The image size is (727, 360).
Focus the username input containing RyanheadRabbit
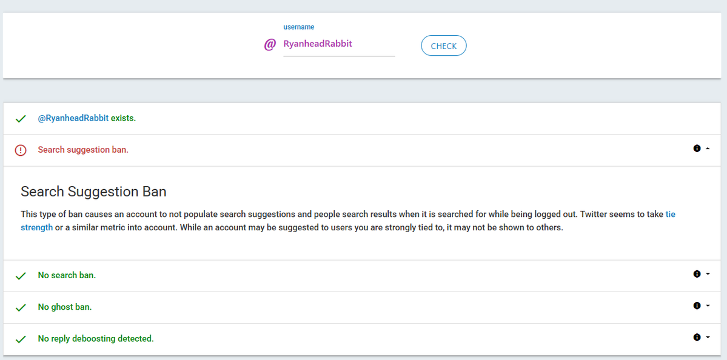pyautogui.click(x=339, y=44)
